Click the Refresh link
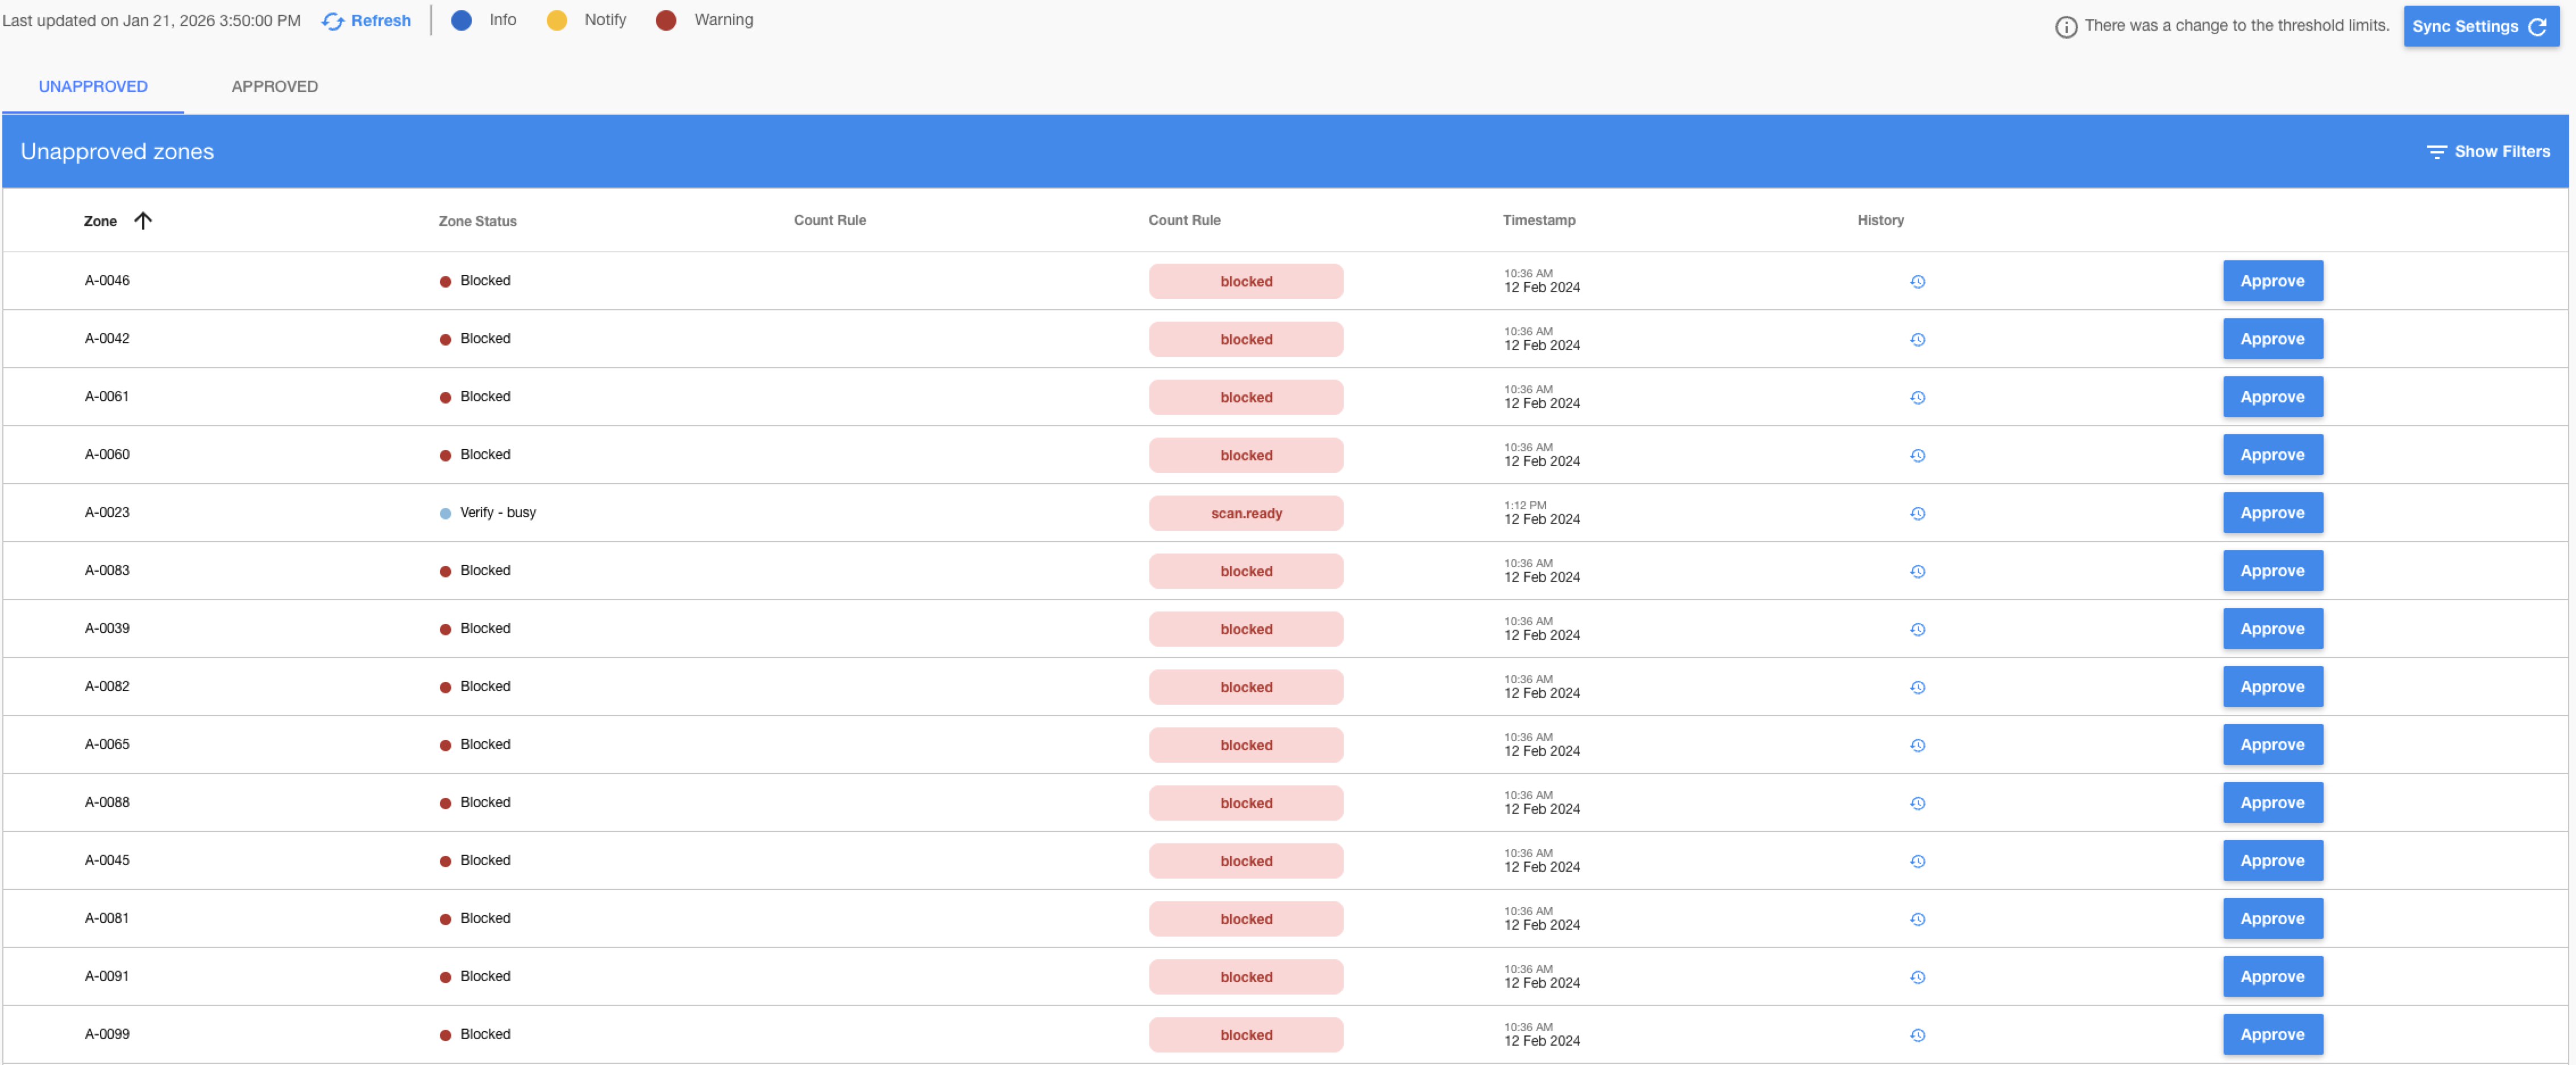The width and height of the screenshot is (2576, 1065). (367, 21)
